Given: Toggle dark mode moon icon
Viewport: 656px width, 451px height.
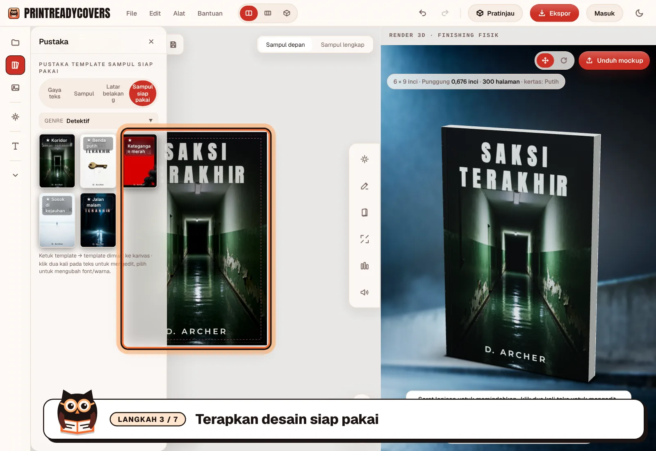Looking at the screenshot, I should pyautogui.click(x=639, y=13).
